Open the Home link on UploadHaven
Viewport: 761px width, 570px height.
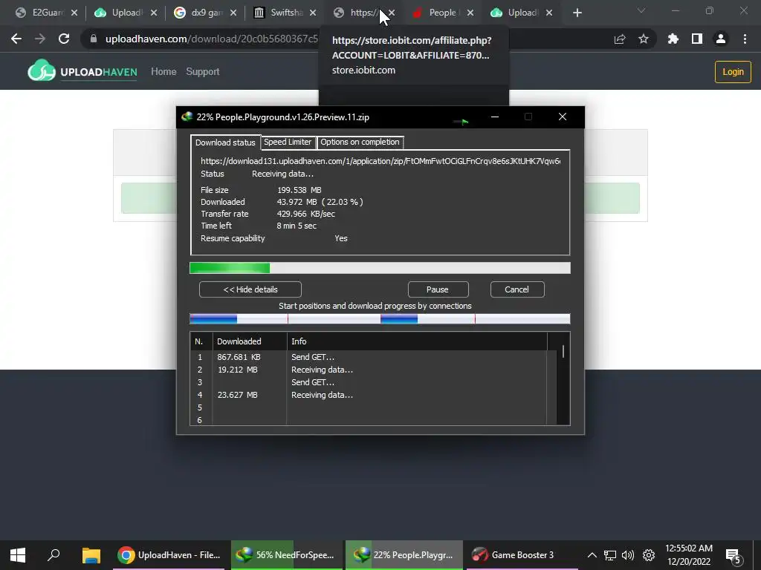(163, 72)
